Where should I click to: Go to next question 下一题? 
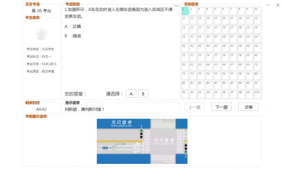click(221, 107)
